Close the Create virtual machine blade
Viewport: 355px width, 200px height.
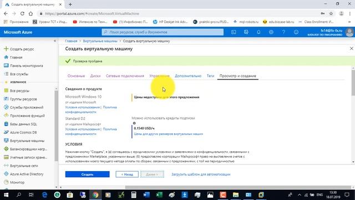click(351, 48)
